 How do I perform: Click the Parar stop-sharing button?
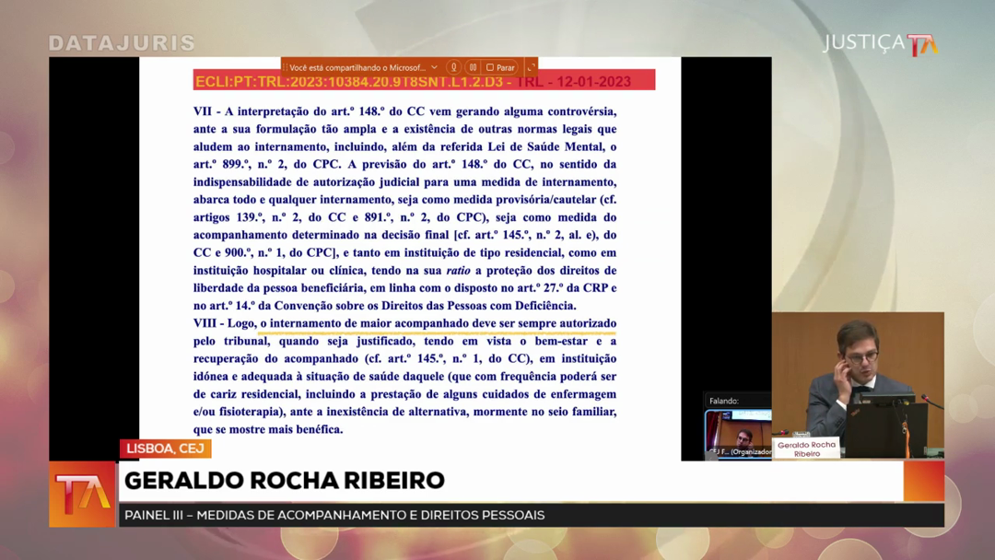[500, 67]
